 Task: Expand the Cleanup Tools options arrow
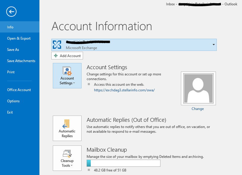pos(72,166)
